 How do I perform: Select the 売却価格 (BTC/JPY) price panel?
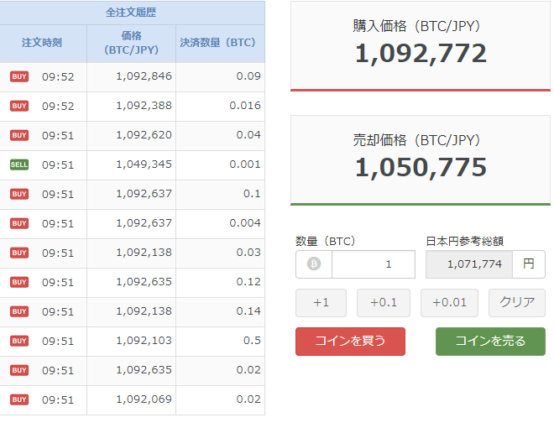[421, 159]
